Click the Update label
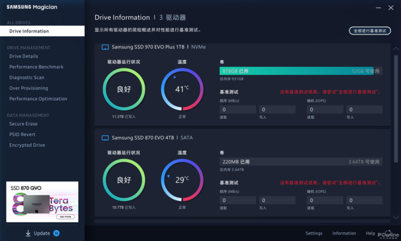Image resolution: width=401 pixels, height=241 pixels. point(42,233)
